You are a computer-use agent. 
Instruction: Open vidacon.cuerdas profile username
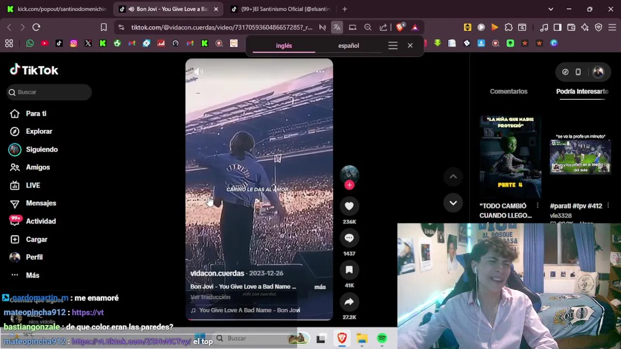point(217,273)
